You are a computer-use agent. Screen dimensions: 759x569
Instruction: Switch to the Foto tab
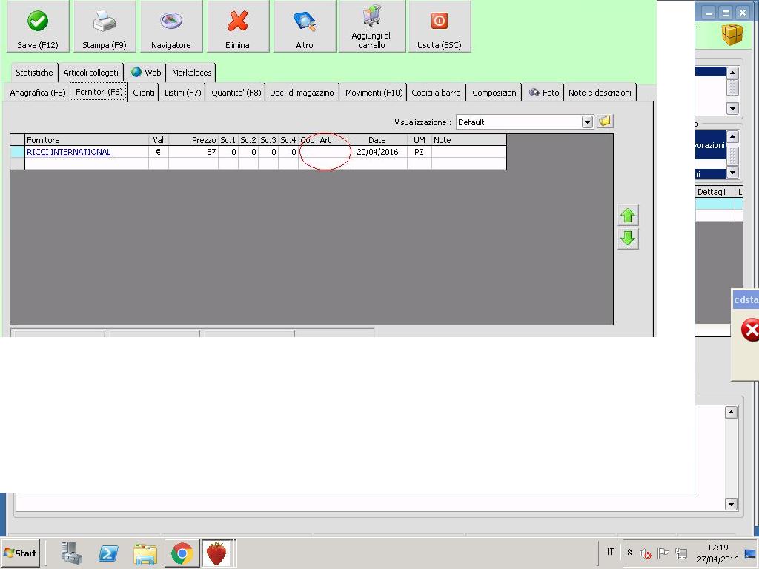tap(543, 93)
